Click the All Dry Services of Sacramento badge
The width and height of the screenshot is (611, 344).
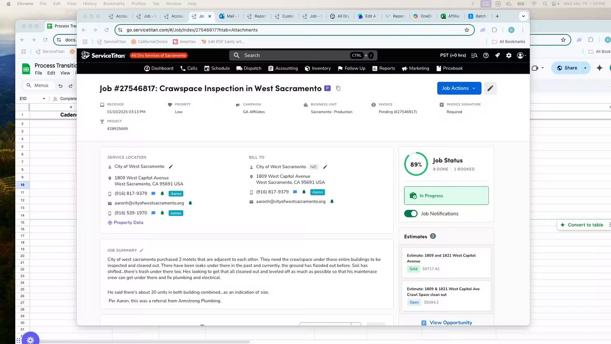click(x=158, y=55)
